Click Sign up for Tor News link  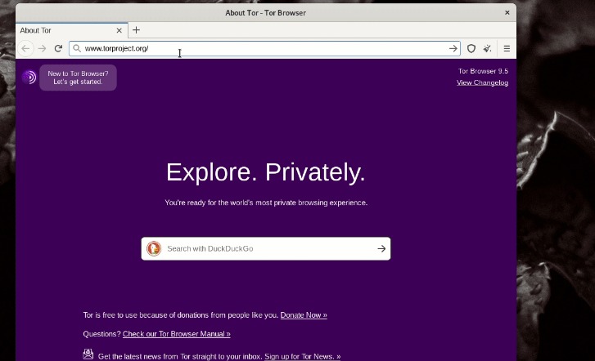pyautogui.click(x=303, y=356)
